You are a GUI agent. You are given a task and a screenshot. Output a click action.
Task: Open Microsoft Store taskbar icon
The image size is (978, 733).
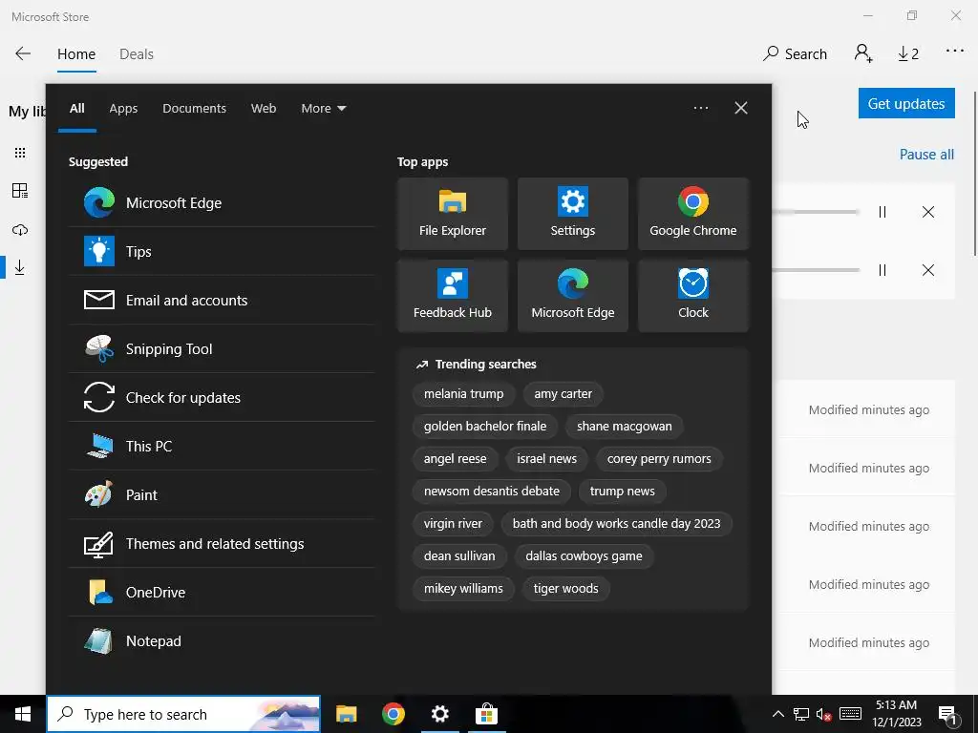pos(486,714)
